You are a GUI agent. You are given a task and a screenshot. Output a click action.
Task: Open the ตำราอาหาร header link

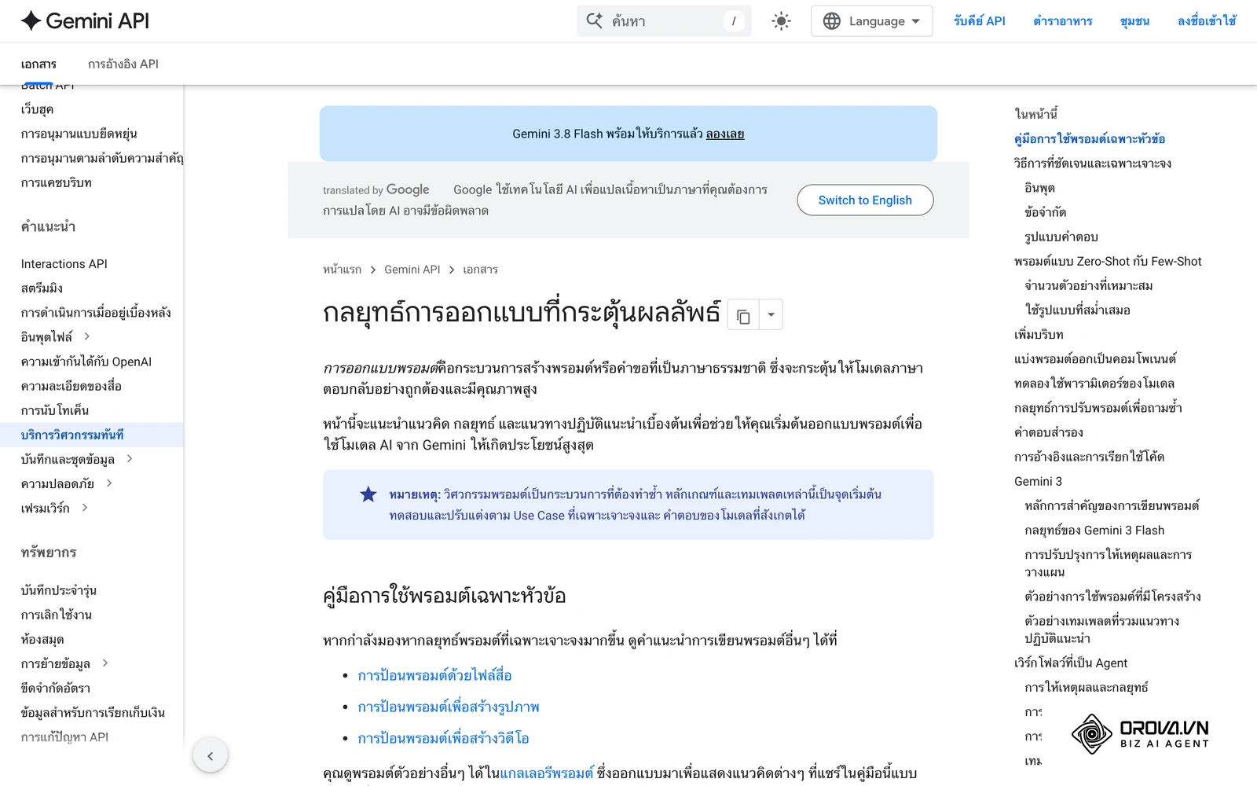[x=1063, y=21]
